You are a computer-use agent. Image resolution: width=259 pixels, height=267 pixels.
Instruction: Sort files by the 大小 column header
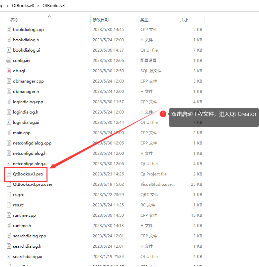pos(184,20)
